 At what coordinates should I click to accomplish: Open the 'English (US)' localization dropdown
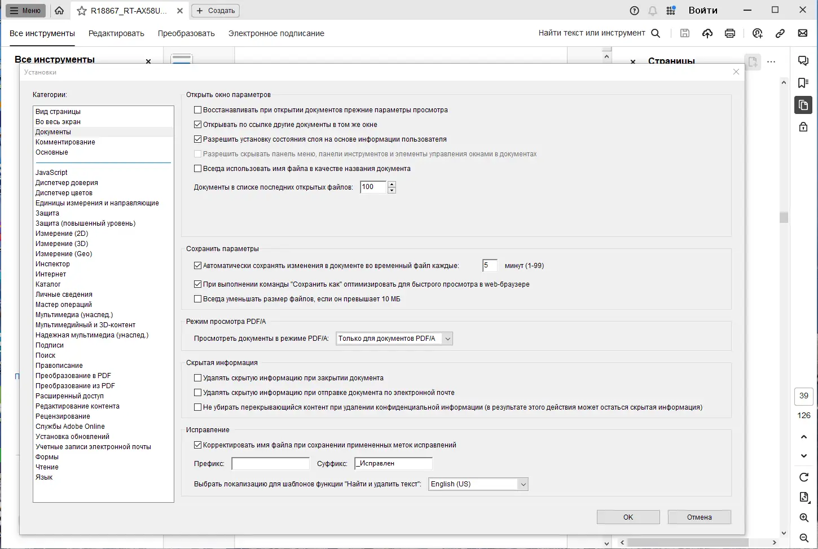point(524,484)
